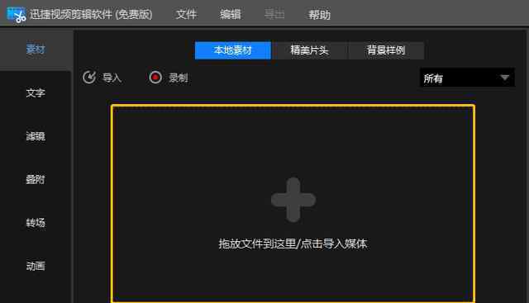Image resolution: width=529 pixels, height=303 pixels.
Task: Select 转场 in the sidebar
Action: tap(36, 223)
